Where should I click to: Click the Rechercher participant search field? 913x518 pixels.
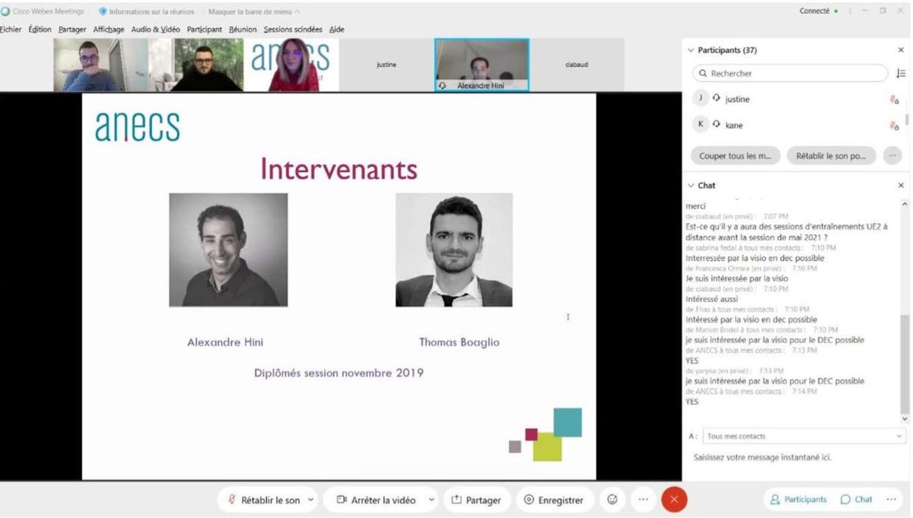[x=790, y=74]
